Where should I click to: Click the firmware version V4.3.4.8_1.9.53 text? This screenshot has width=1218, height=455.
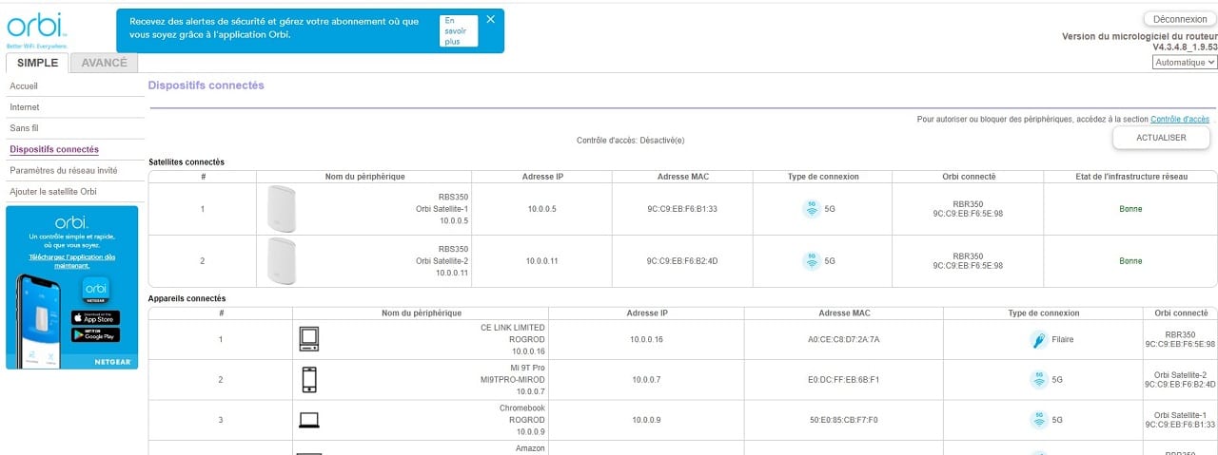(x=1185, y=47)
